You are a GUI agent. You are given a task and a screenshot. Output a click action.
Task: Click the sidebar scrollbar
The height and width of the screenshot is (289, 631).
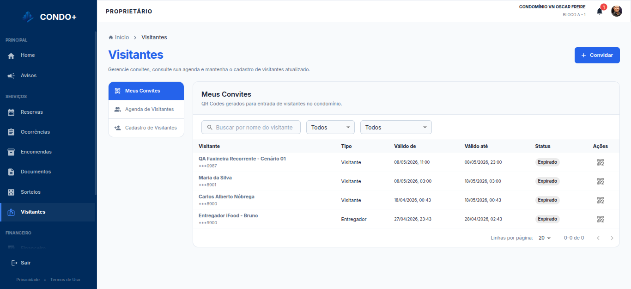96,113
